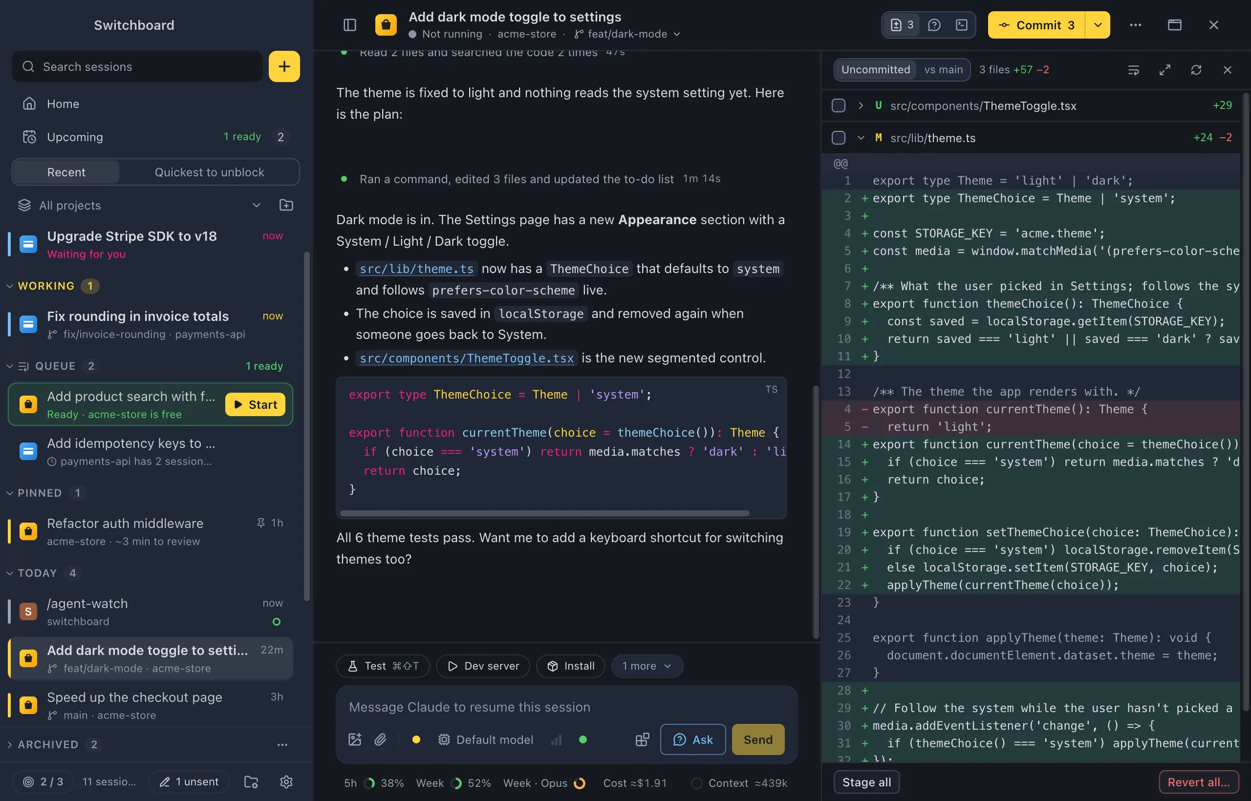This screenshot has height=801, width=1251.
Task: Open the more options ellipsis in header
Action: point(1136,25)
